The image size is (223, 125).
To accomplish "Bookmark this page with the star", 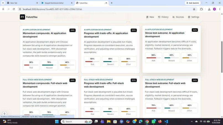I will point(194,9).
